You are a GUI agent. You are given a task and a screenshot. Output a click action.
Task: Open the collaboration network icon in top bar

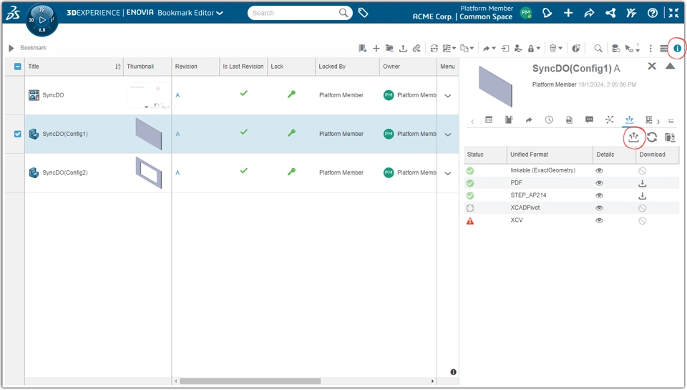click(x=610, y=13)
